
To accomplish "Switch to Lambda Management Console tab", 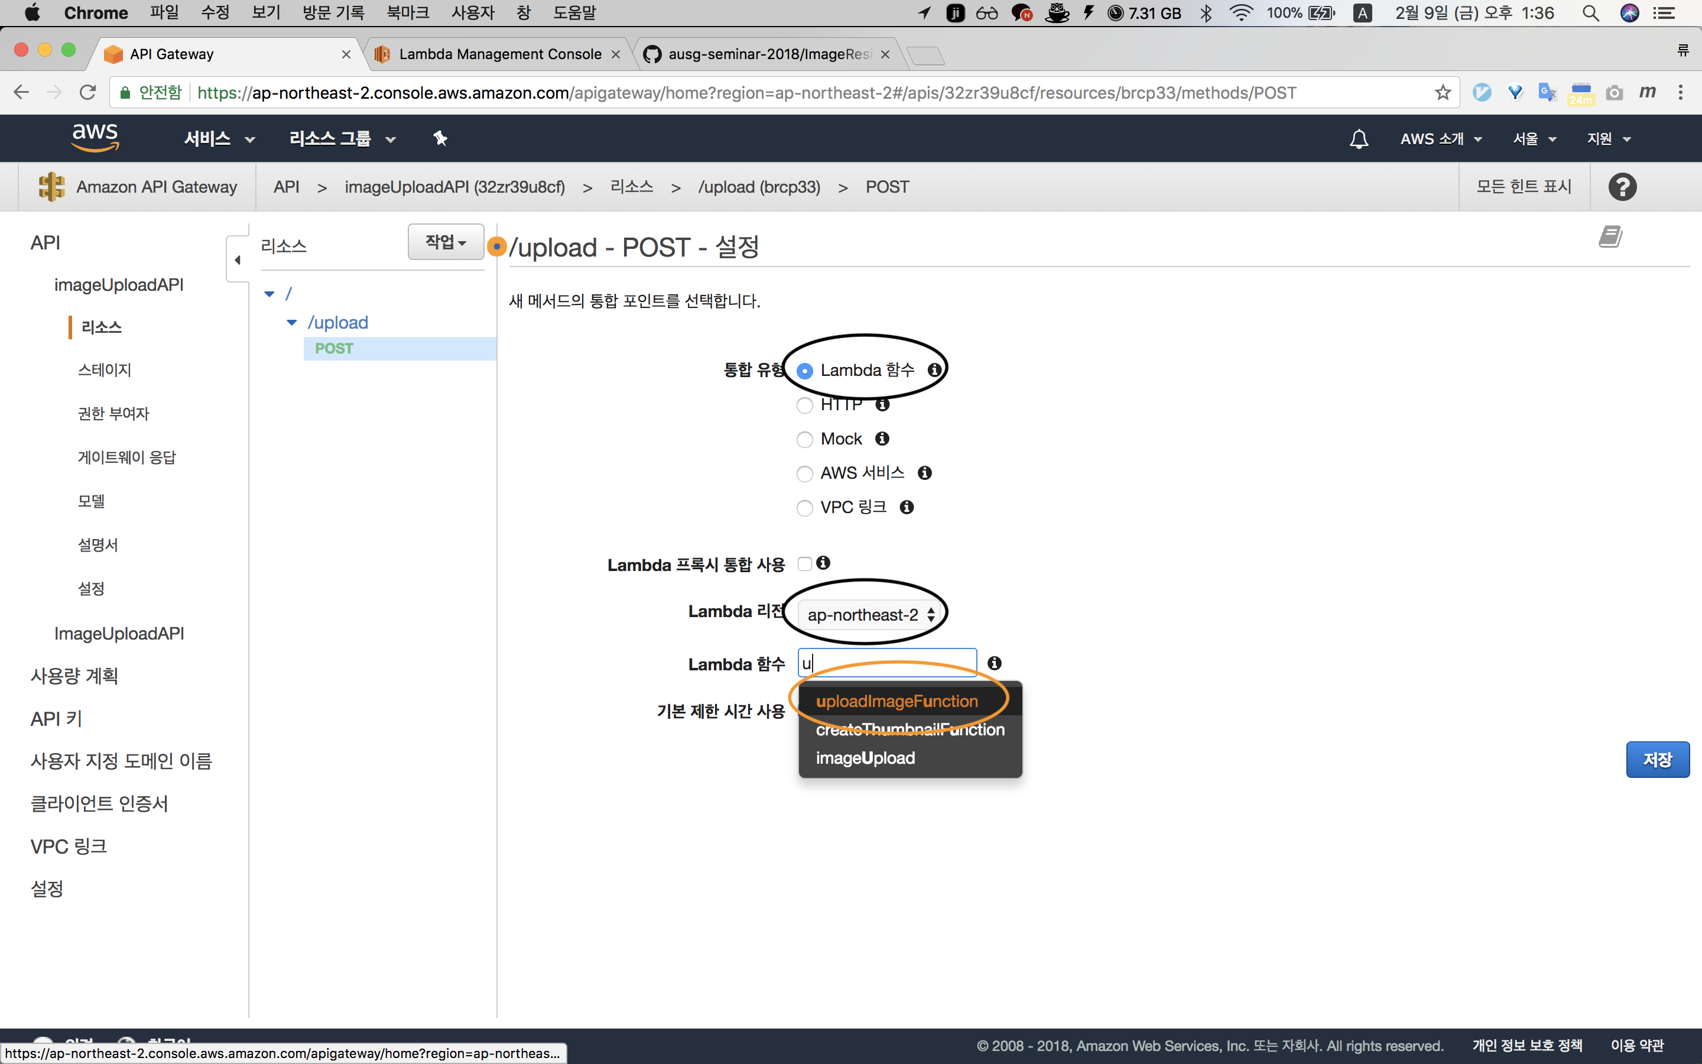I will point(499,54).
